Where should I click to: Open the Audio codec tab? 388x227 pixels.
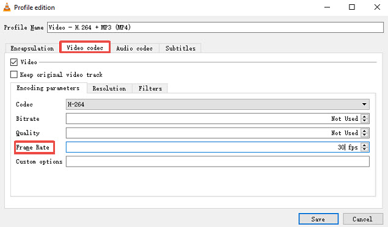134,48
